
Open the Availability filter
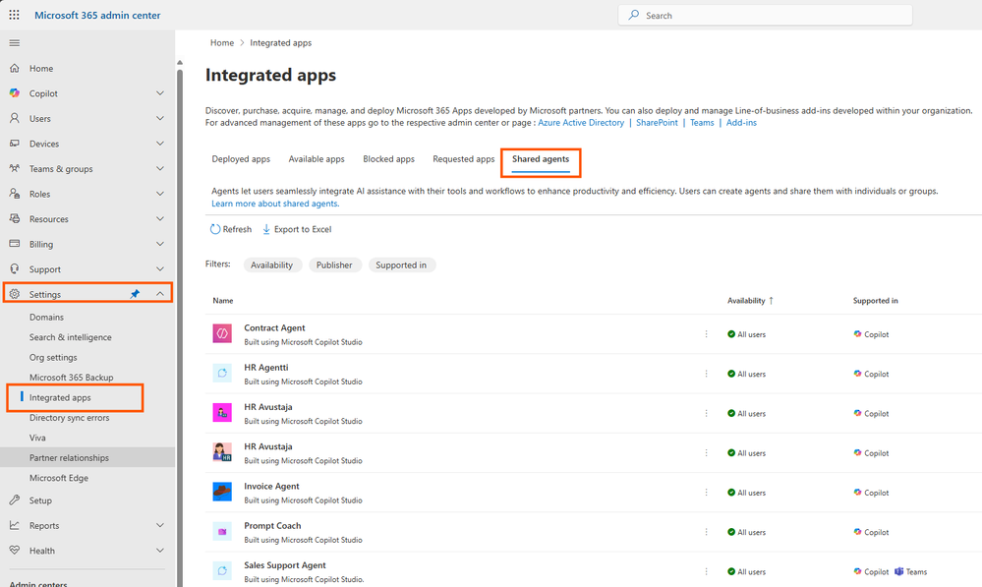coord(272,265)
